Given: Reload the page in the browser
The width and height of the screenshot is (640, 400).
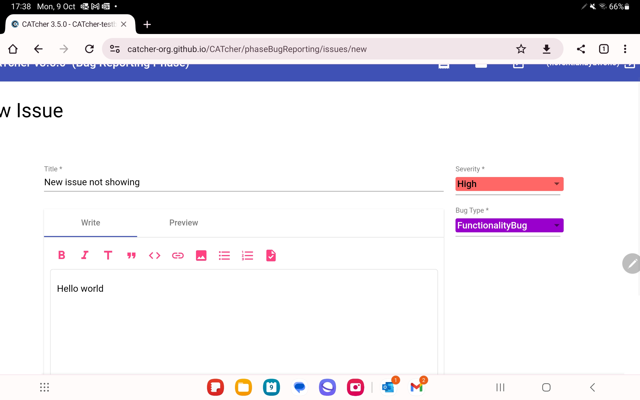Looking at the screenshot, I should coord(89,49).
